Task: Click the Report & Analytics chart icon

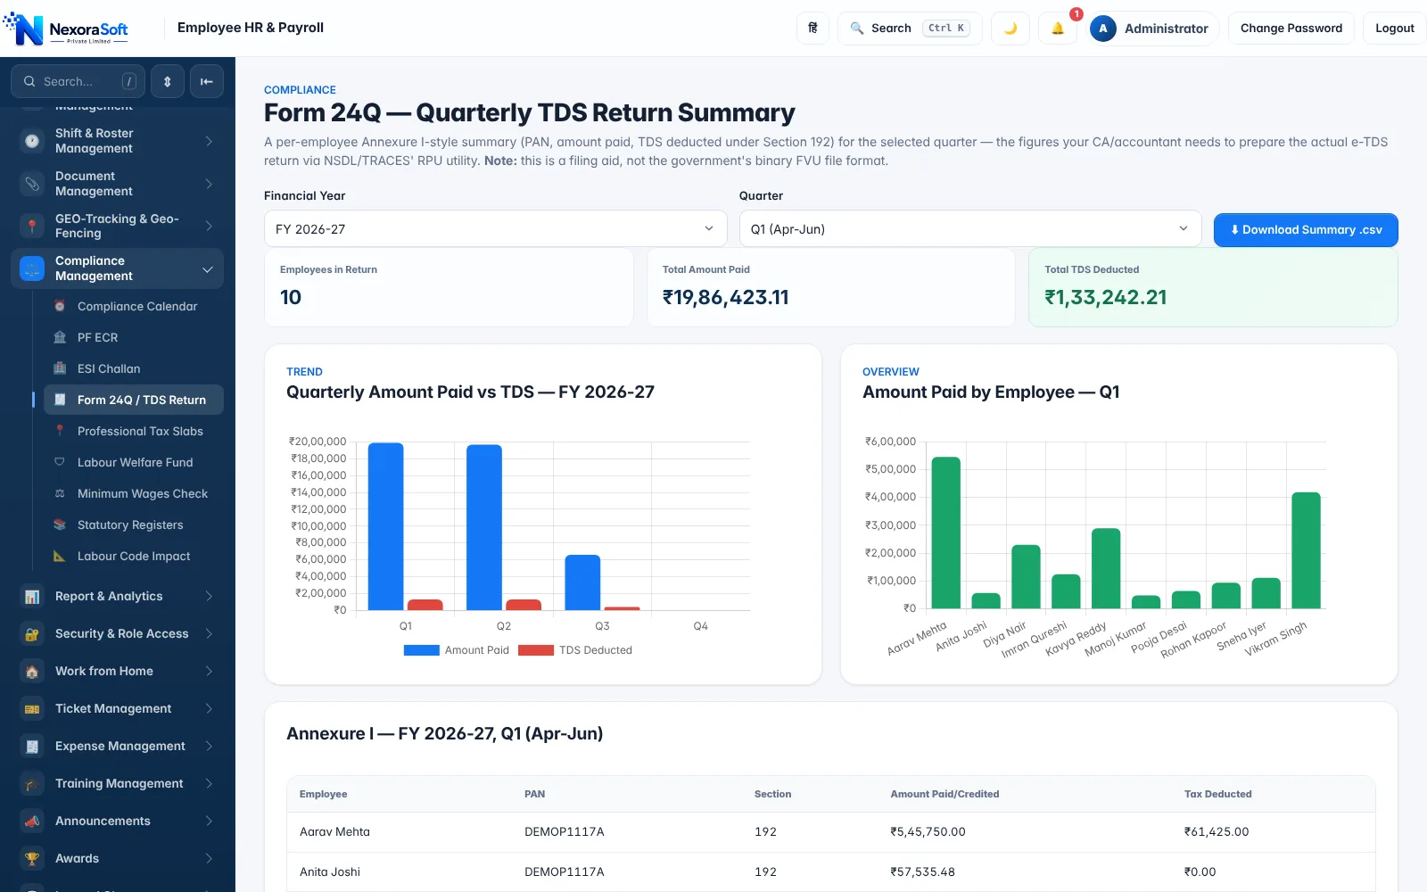Action: click(x=32, y=597)
